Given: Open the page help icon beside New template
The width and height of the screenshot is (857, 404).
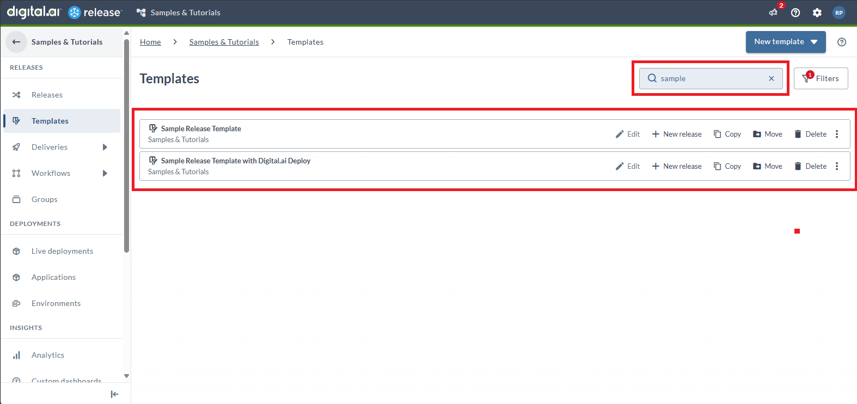Looking at the screenshot, I should pos(842,42).
